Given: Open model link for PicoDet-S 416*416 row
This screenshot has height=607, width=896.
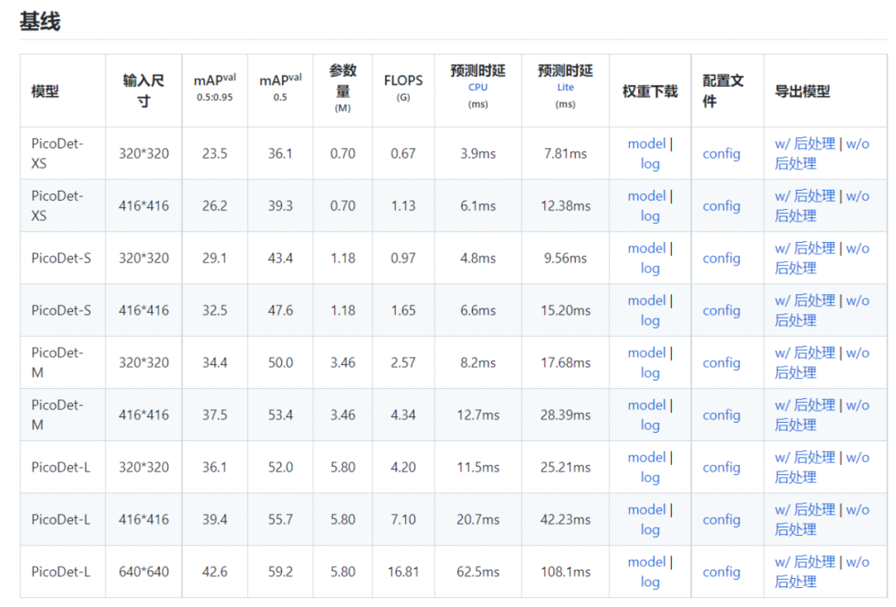Looking at the screenshot, I should (x=646, y=300).
